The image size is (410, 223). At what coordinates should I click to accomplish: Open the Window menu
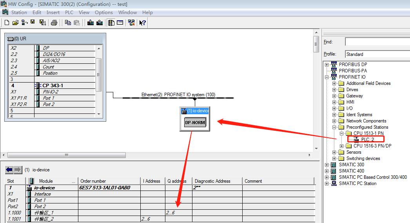coord(127,12)
